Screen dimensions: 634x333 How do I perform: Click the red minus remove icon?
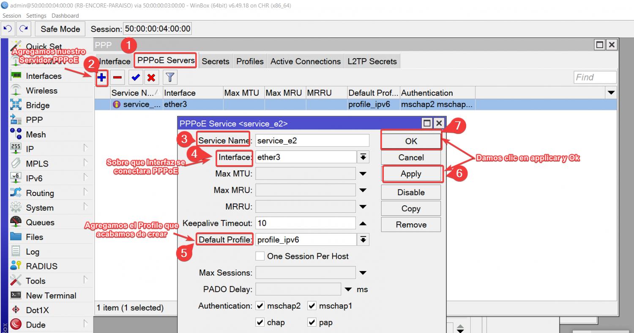pyautogui.click(x=118, y=78)
